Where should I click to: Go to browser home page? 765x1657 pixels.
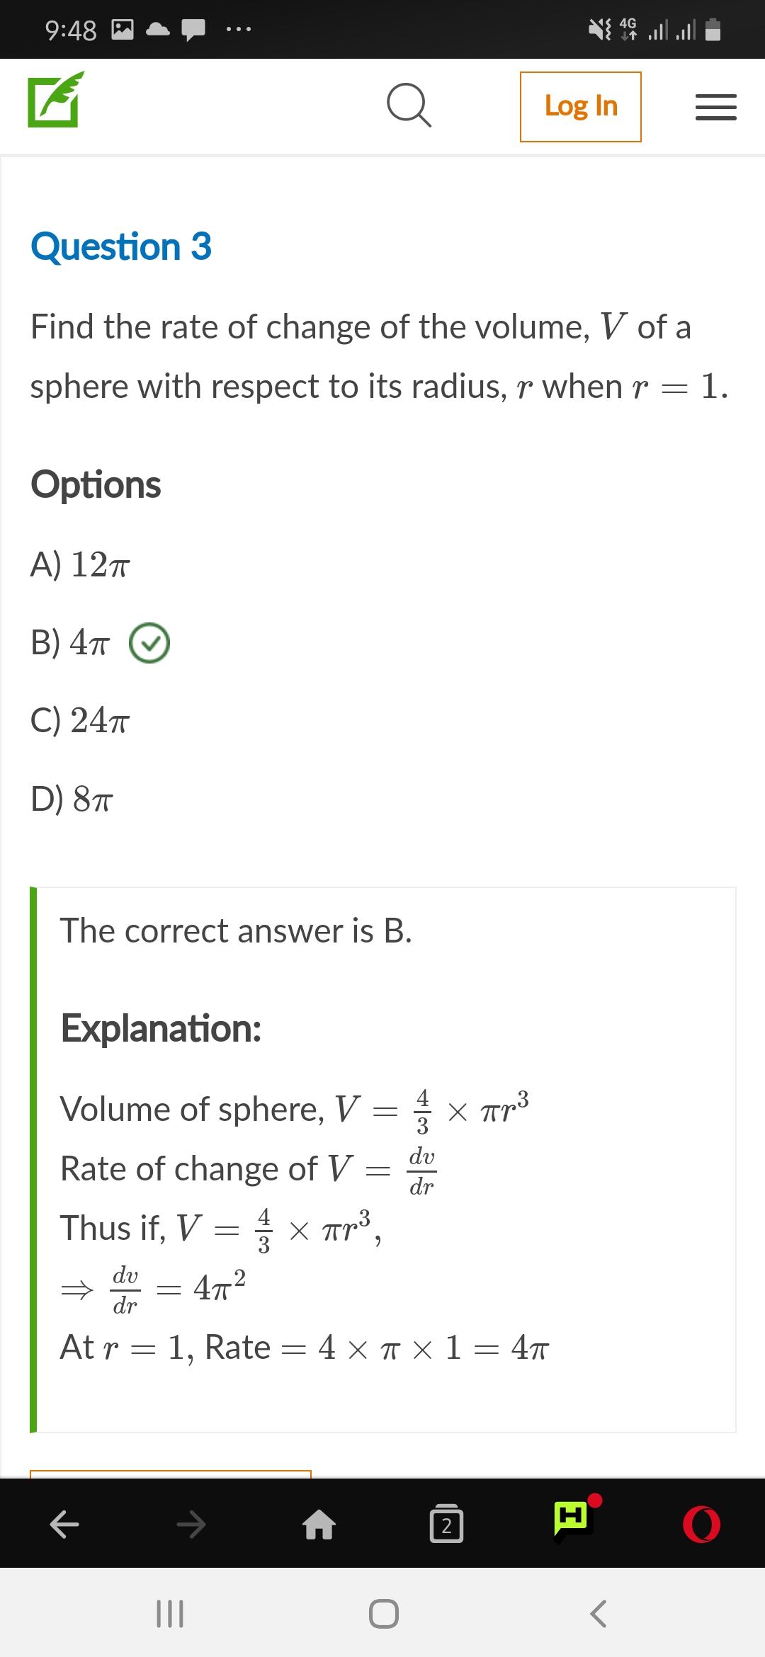click(319, 1524)
